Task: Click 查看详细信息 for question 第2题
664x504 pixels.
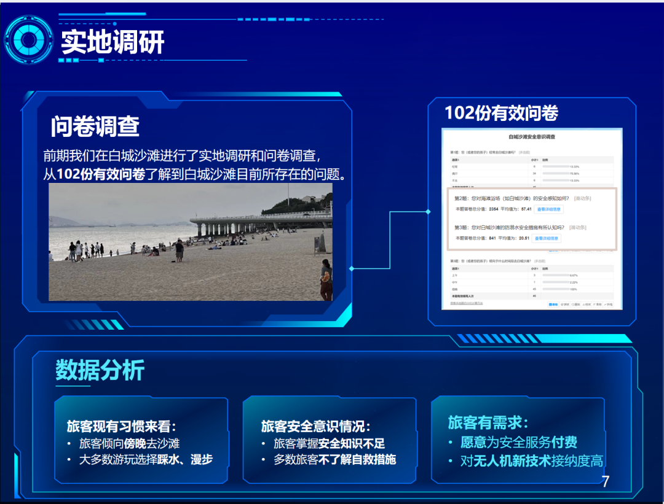Action: [x=548, y=209]
